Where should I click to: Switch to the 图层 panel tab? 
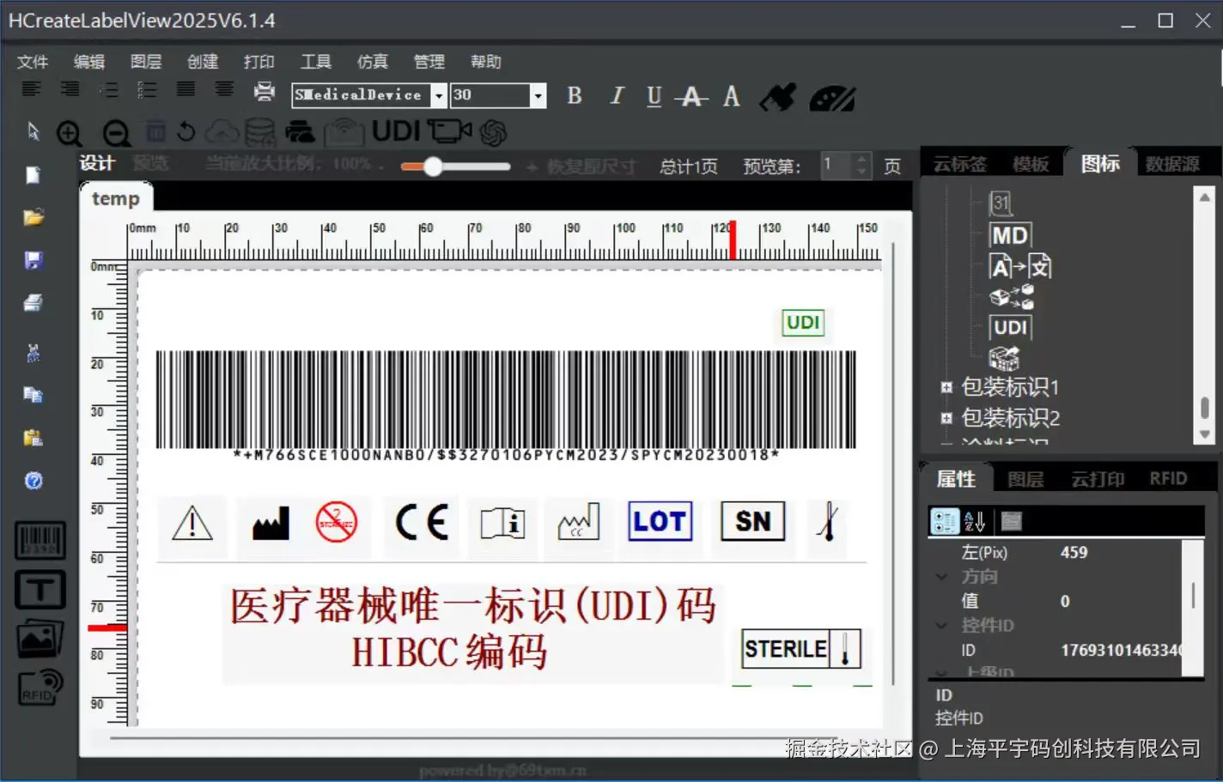point(1025,479)
